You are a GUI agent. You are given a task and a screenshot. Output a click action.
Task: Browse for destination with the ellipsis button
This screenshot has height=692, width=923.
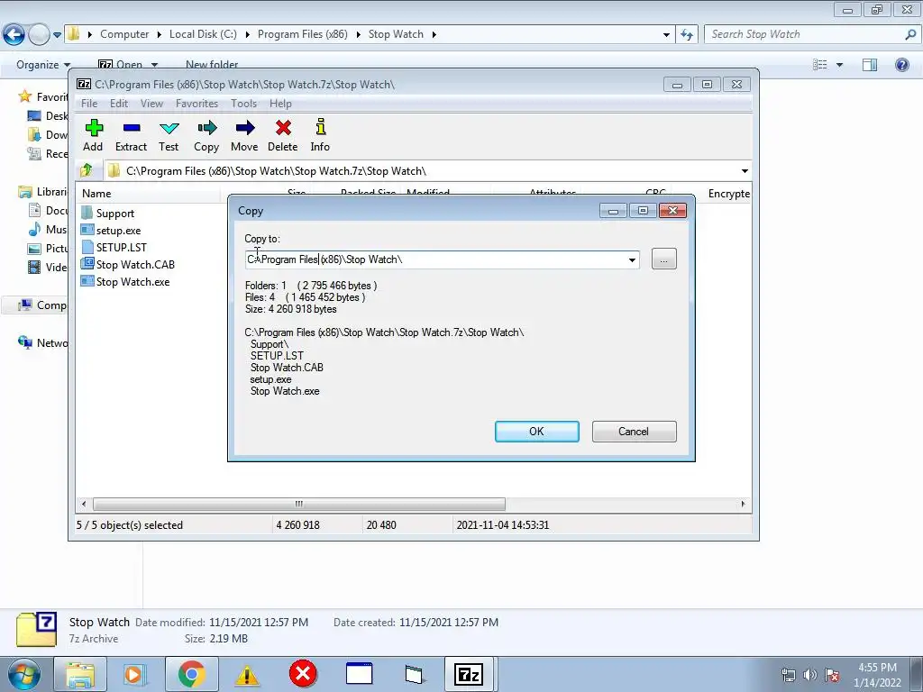coord(664,259)
